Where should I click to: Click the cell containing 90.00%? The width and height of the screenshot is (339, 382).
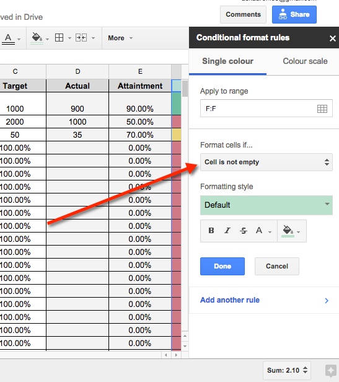140,104
